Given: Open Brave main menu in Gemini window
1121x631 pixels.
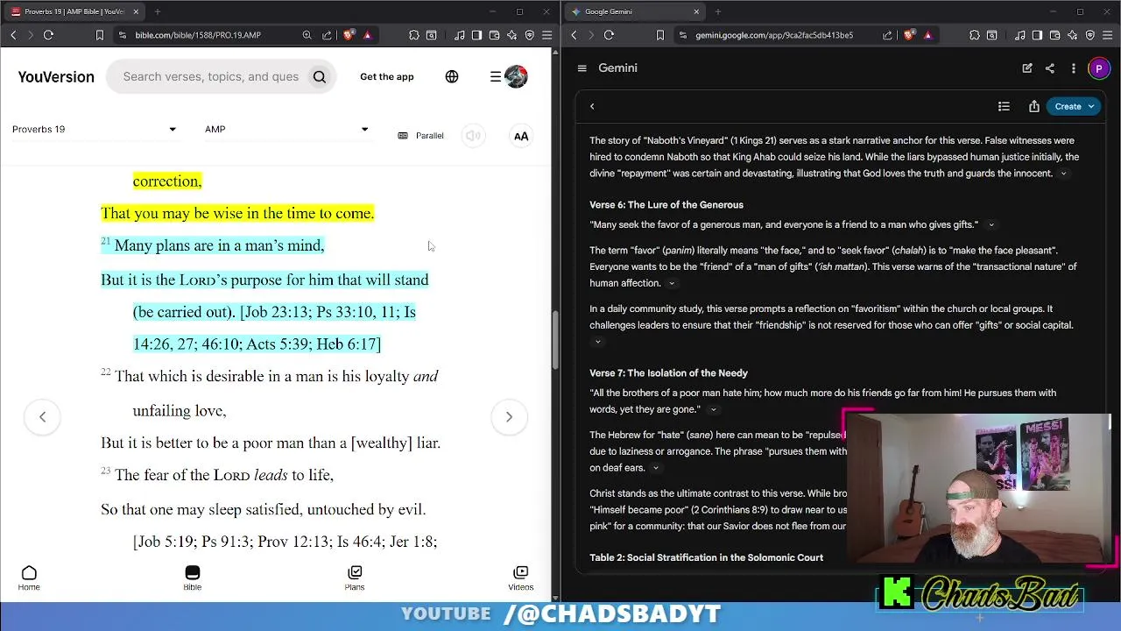Looking at the screenshot, I should [1108, 35].
